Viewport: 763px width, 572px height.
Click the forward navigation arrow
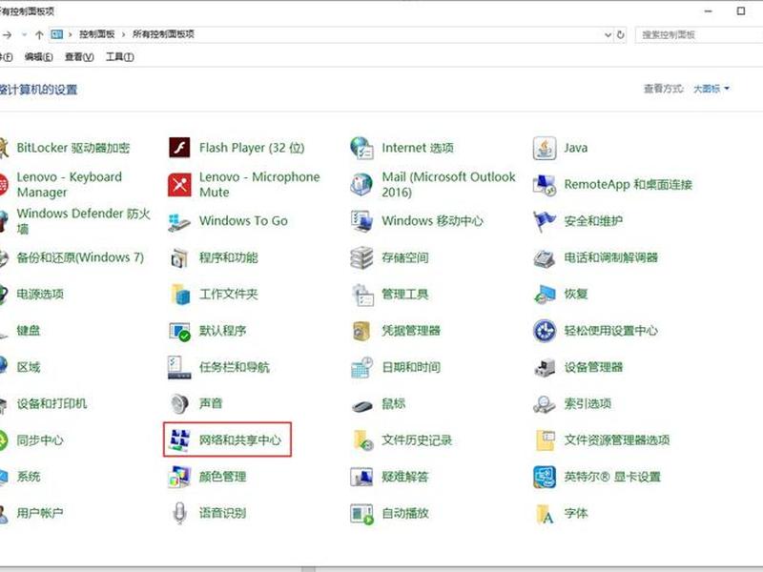(8, 34)
